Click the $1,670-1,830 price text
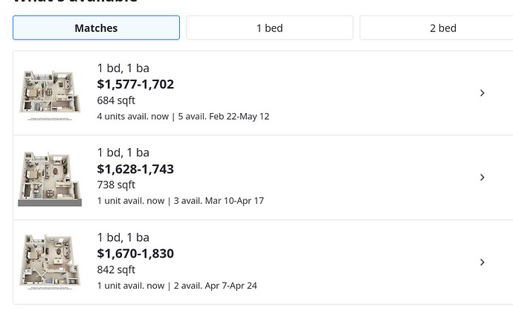 135,254
